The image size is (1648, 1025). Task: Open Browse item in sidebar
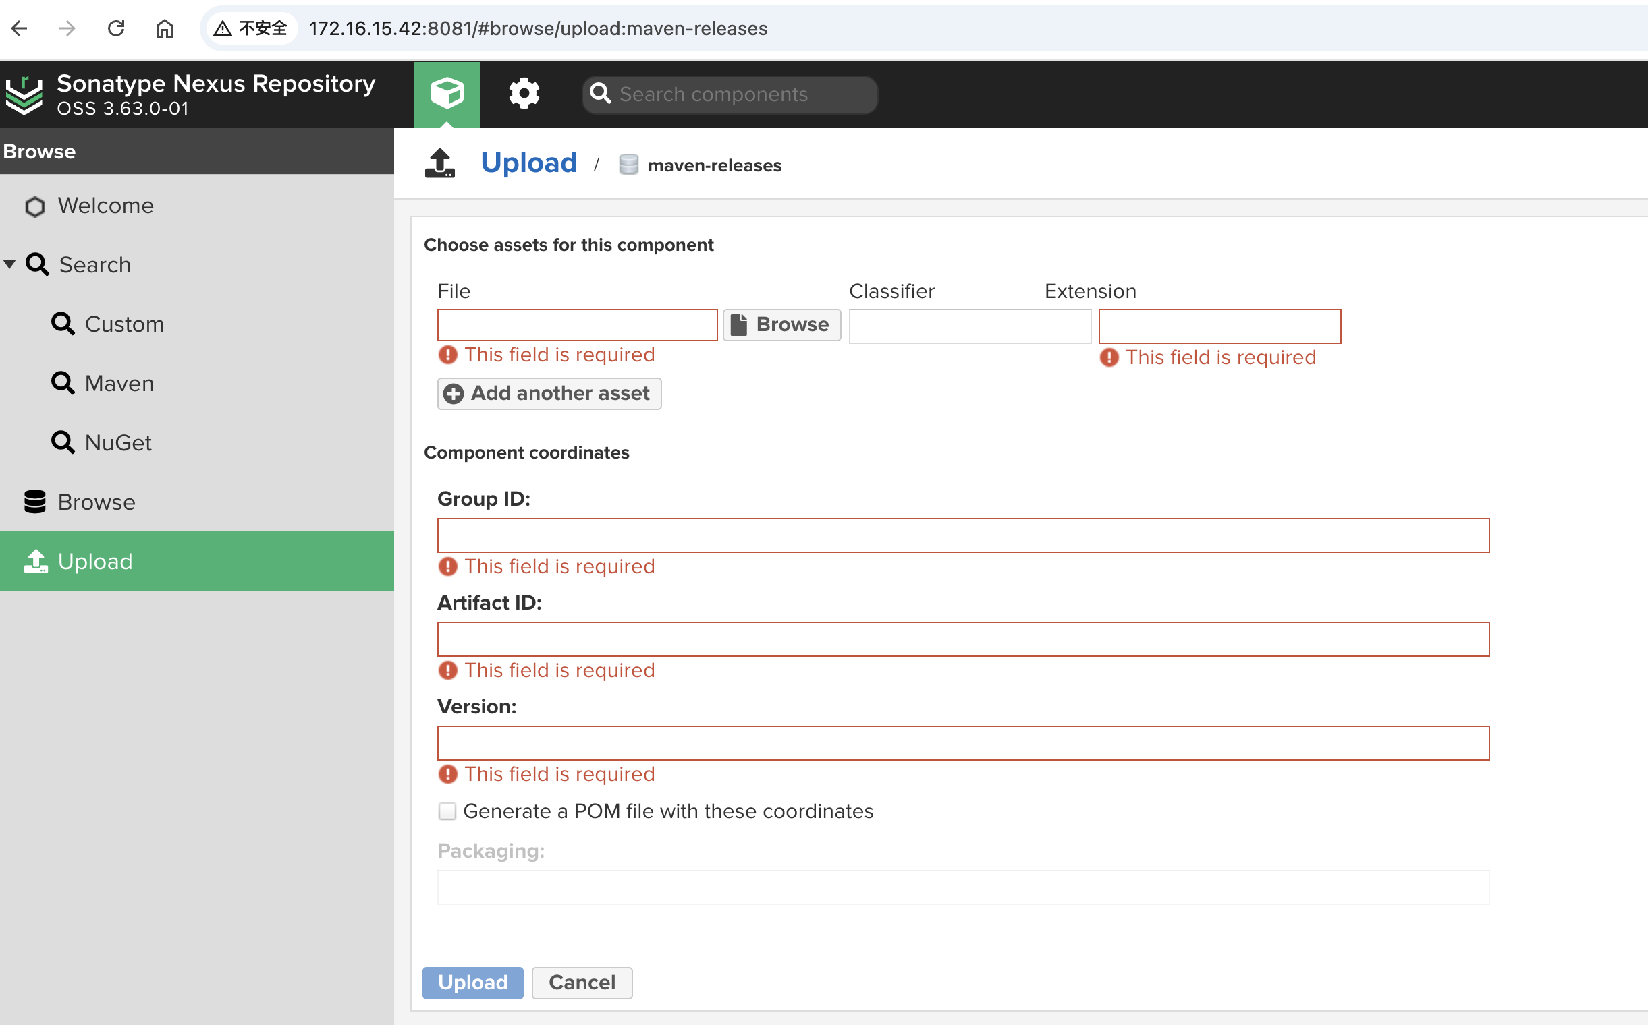[x=96, y=502]
